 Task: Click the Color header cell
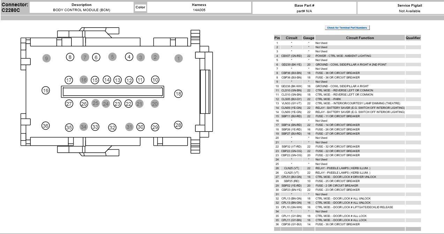(x=140, y=7)
